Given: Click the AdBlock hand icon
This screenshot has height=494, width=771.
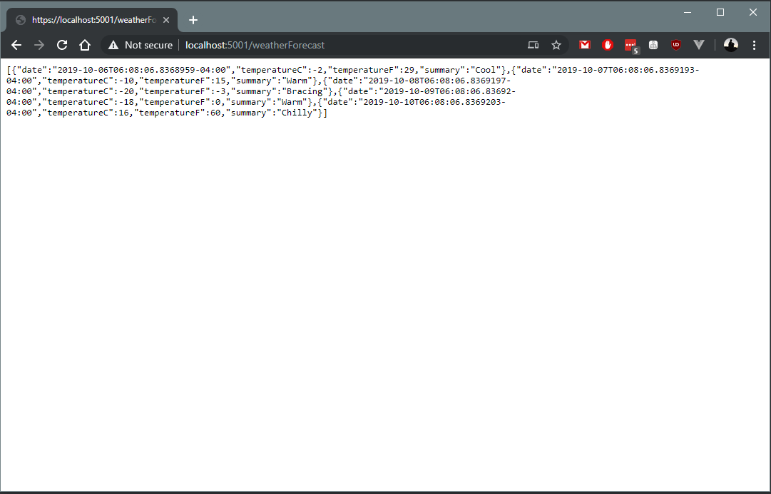Looking at the screenshot, I should 607,45.
